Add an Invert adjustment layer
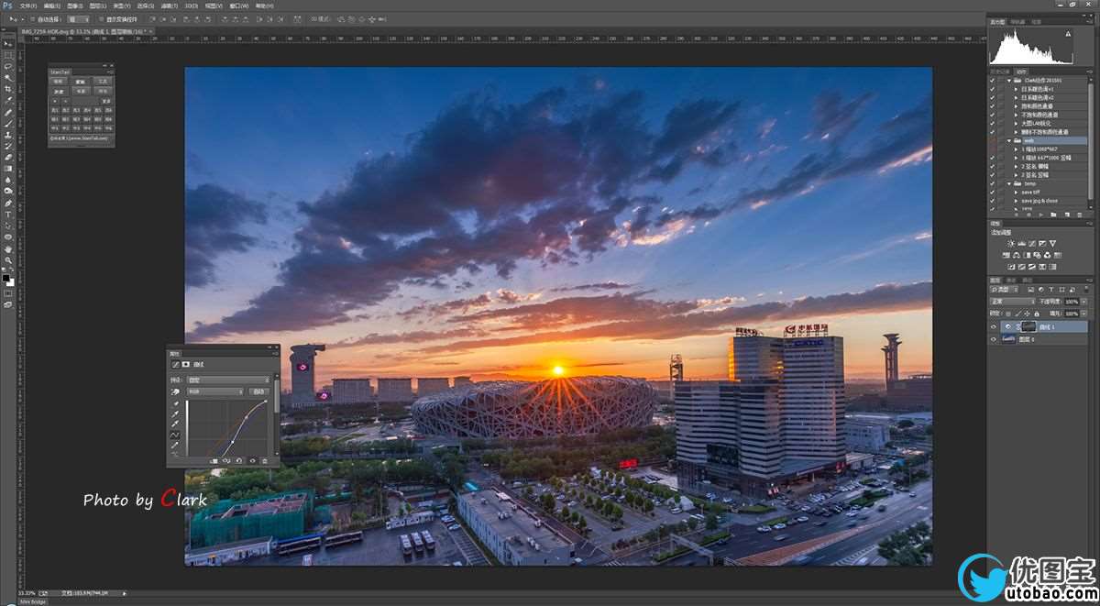 pyautogui.click(x=1010, y=267)
